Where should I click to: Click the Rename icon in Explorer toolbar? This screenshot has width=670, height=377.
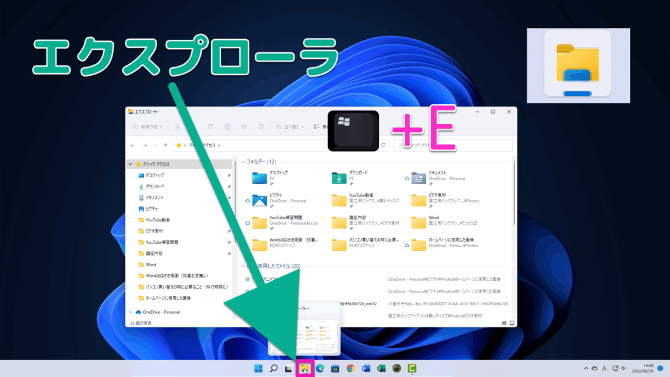coord(227,127)
